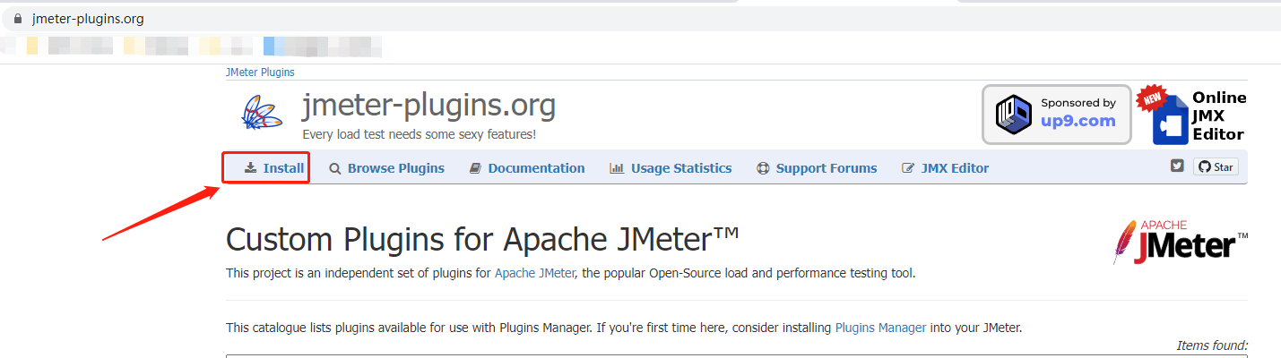Open the Browse Plugins menu item
Image resolution: width=1281 pixels, height=358 pixels.
tap(386, 168)
